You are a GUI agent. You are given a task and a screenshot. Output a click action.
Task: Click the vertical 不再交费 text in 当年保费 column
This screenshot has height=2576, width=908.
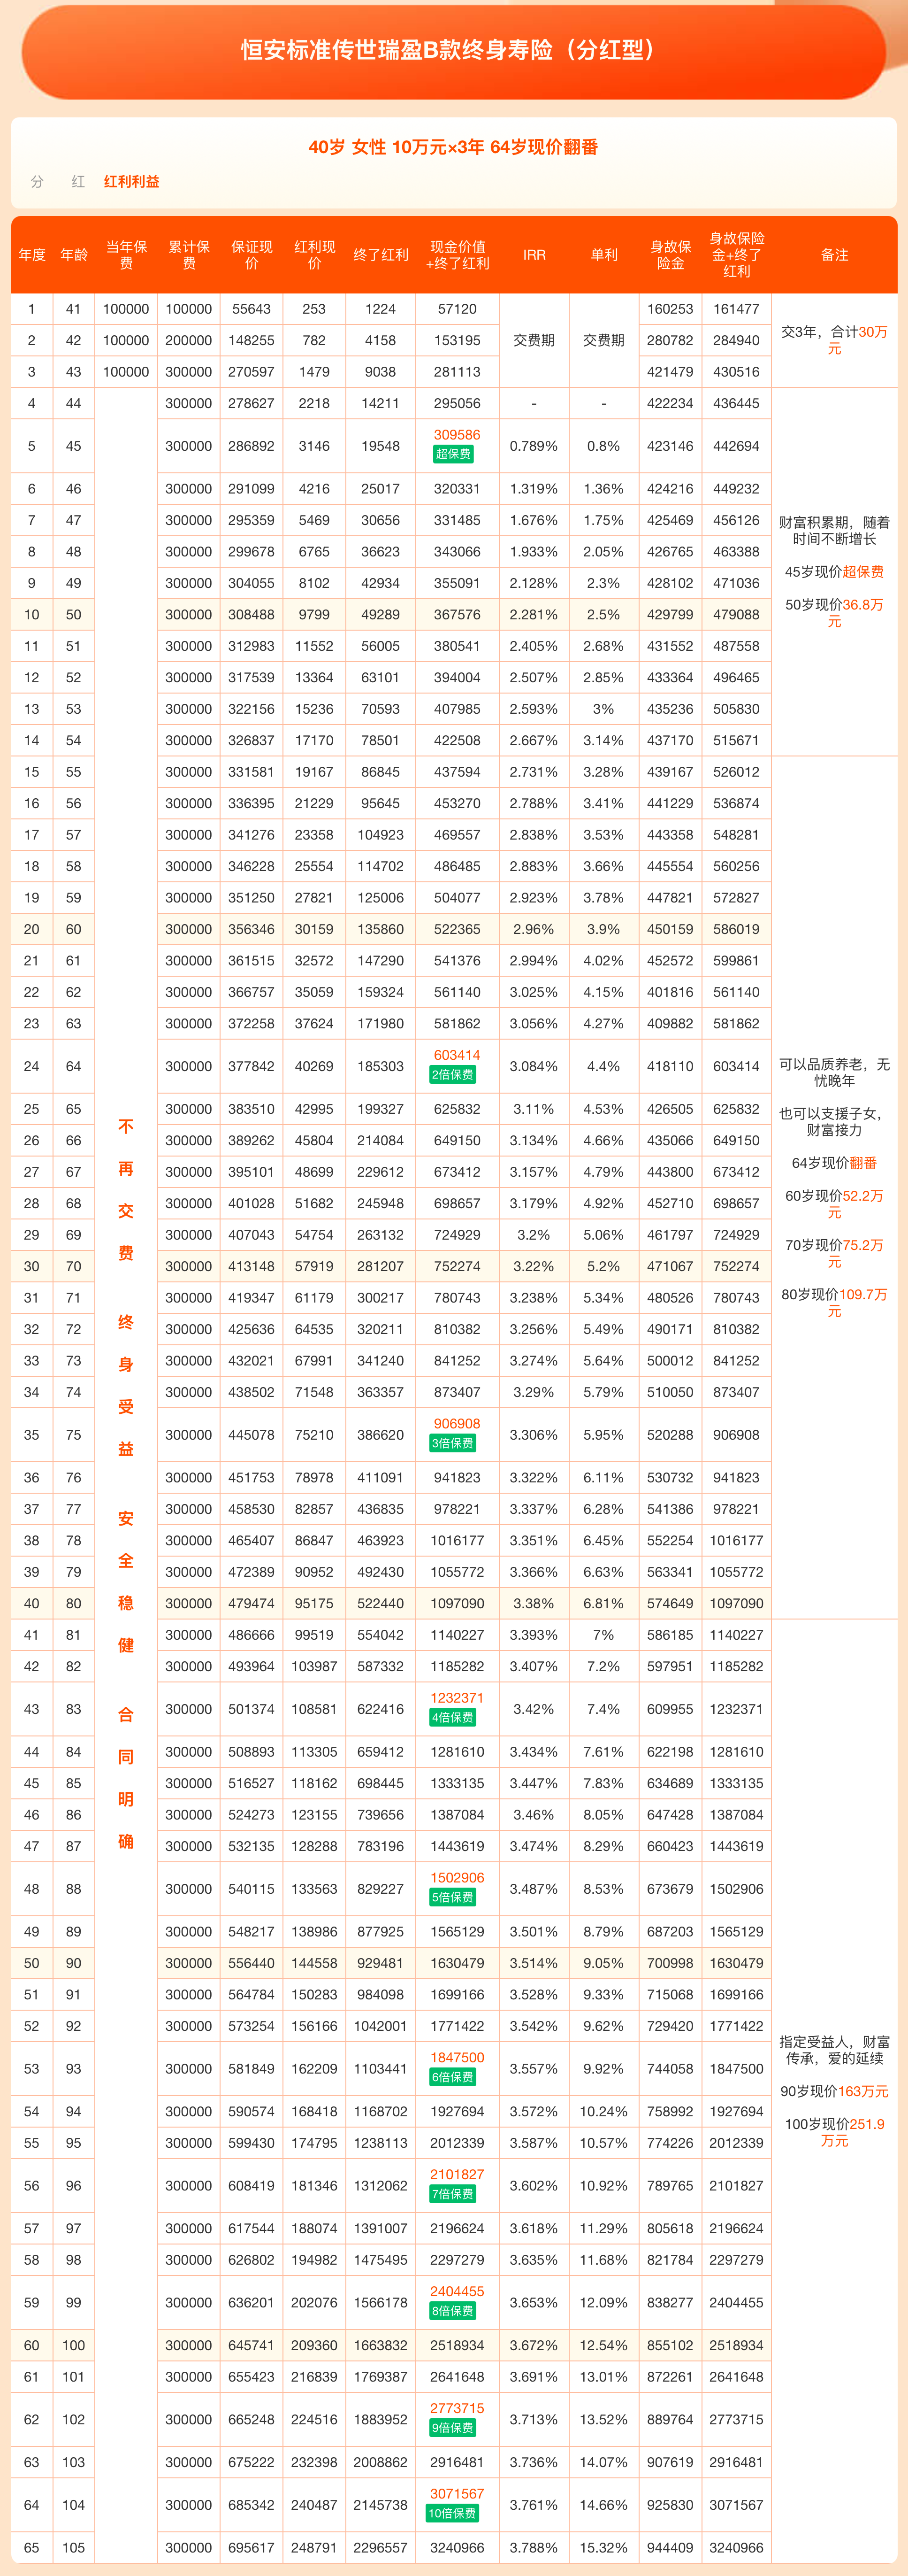(126, 1190)
